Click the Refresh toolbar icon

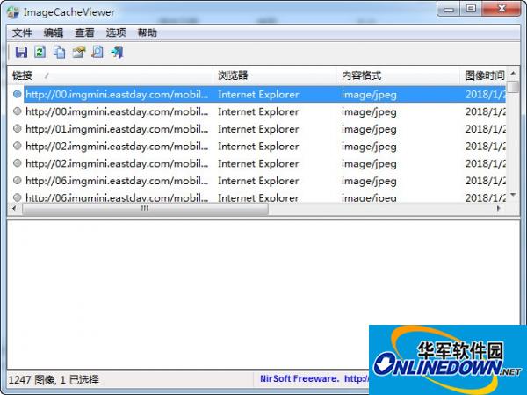40,52
